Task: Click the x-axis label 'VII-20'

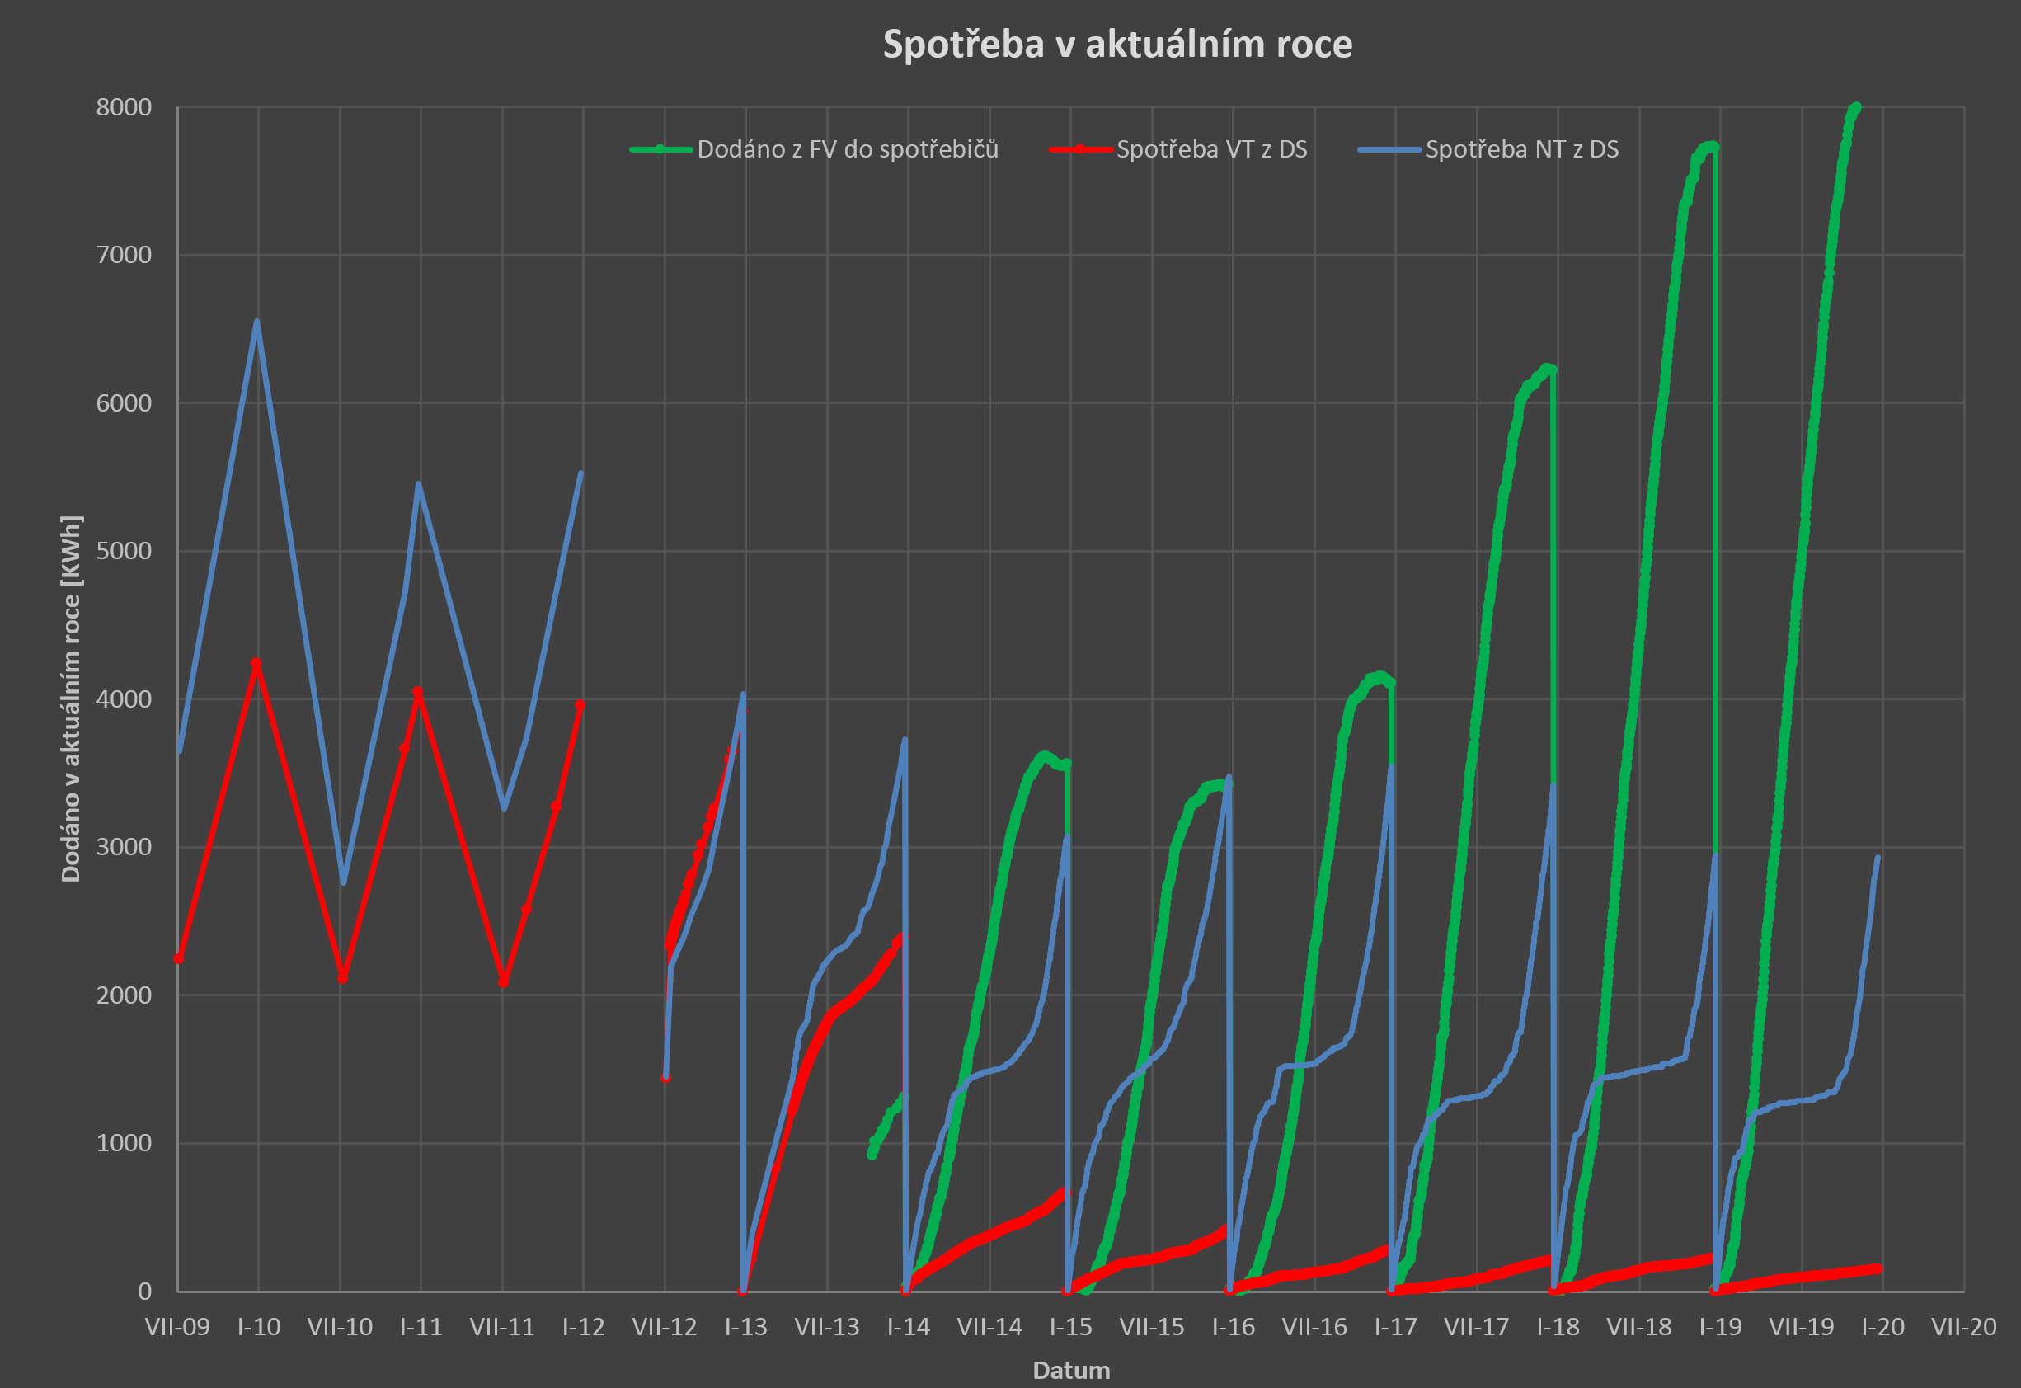Action: 1963,1327
